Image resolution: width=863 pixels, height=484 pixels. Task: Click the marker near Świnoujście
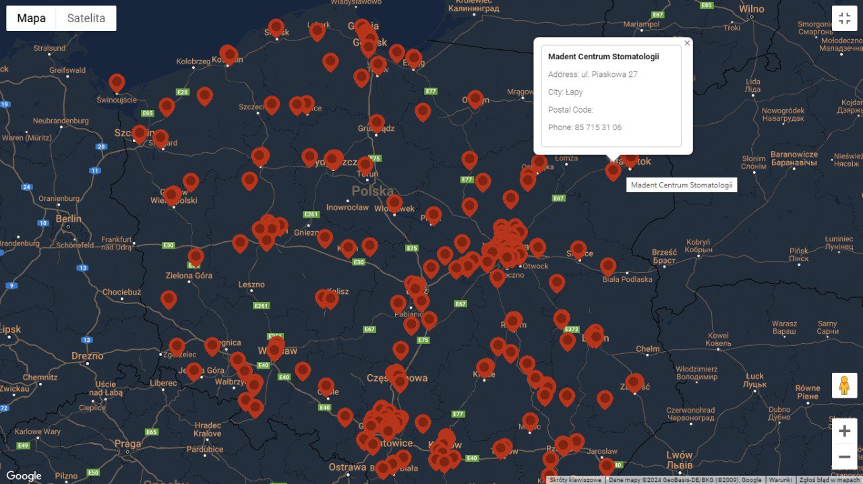[x=117, y=83]
